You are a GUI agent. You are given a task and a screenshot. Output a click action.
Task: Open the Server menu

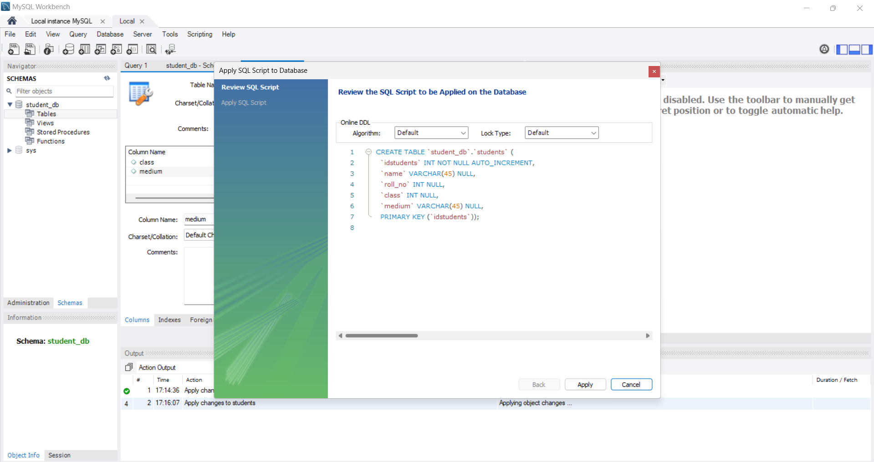coord(143,34)
